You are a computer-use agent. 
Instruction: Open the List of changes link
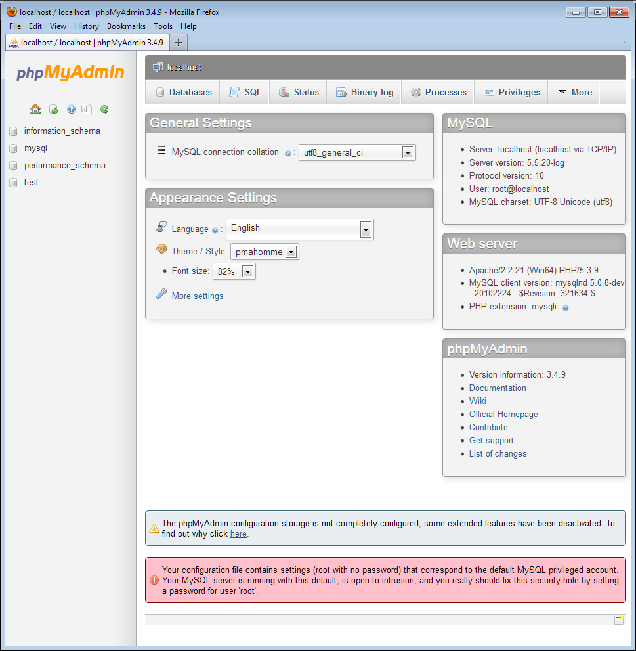pyautogui.click(x=498, y=454)
